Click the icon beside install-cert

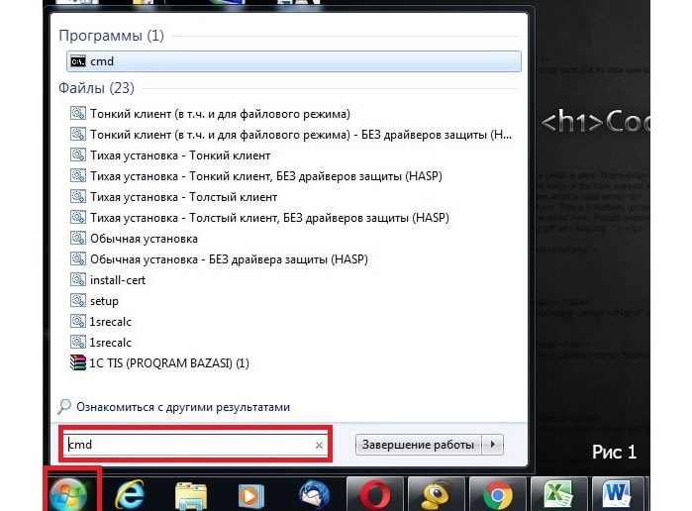click(78, 279)
